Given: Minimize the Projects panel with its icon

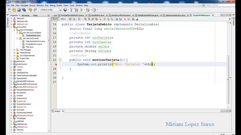Looking at the screenshot, I should [49, 15].
